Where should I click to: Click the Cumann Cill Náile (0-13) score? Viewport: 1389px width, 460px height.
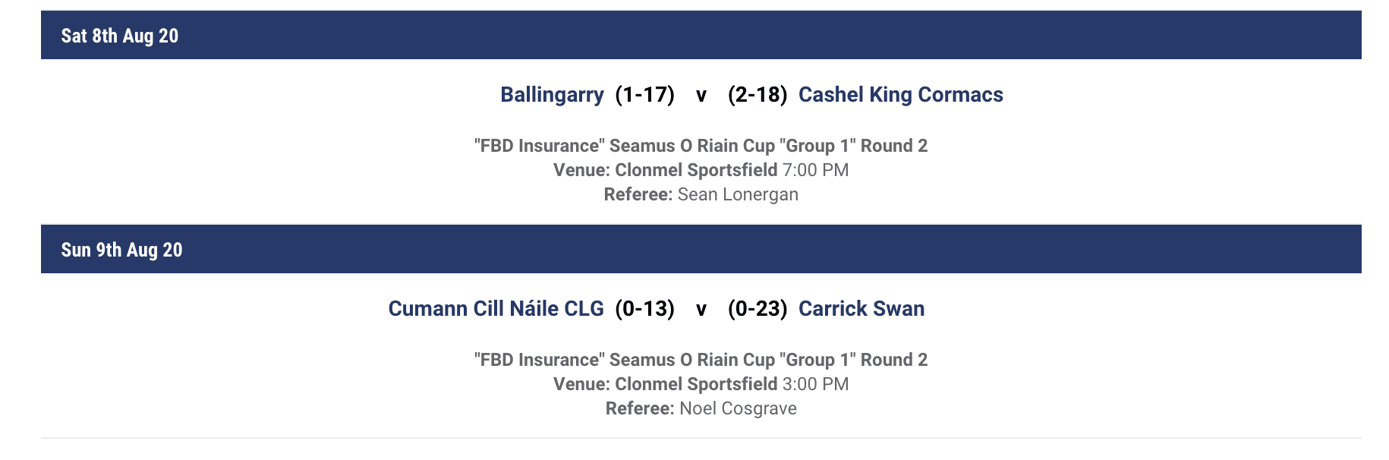click(x=645, y=309)
